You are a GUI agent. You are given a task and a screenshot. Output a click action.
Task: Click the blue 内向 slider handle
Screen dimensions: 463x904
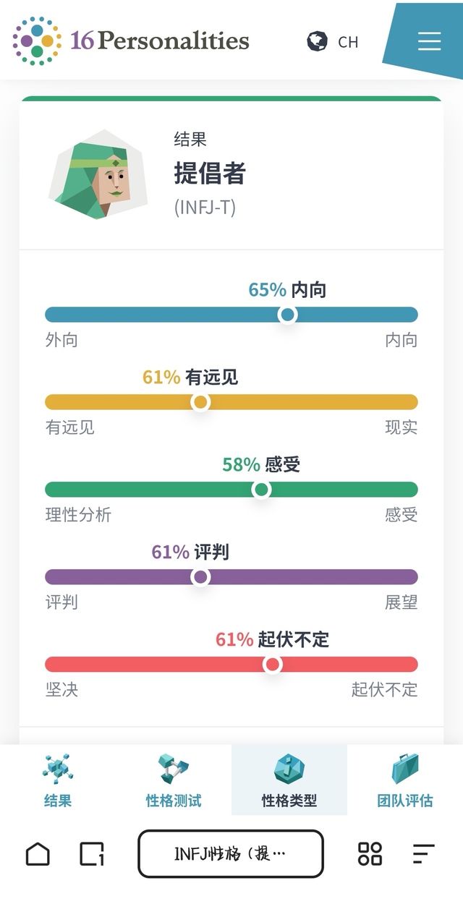[288, 315]
